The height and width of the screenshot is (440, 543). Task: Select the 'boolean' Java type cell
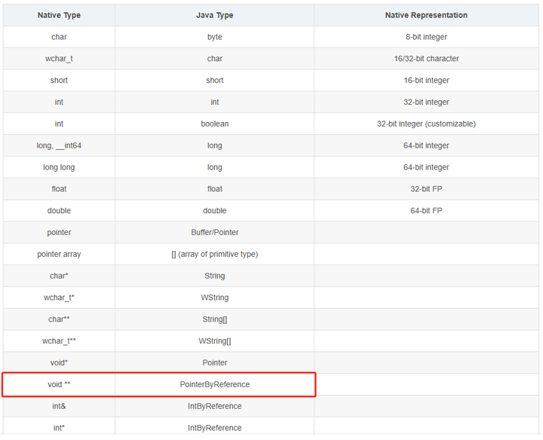(214, 124)
